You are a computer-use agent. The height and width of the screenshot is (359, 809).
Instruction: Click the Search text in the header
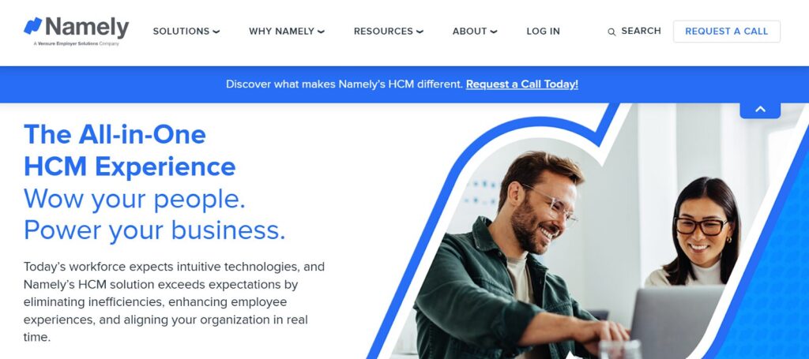pyautogui.click(x=641, y=31)
